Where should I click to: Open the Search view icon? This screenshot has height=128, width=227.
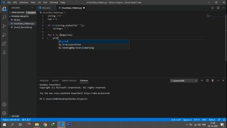click(4, 17)
